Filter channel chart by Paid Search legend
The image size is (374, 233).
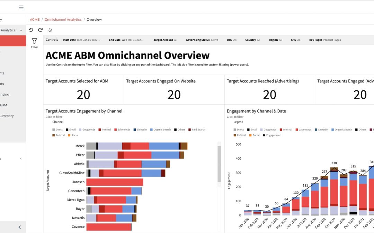(x=197, y=129)
